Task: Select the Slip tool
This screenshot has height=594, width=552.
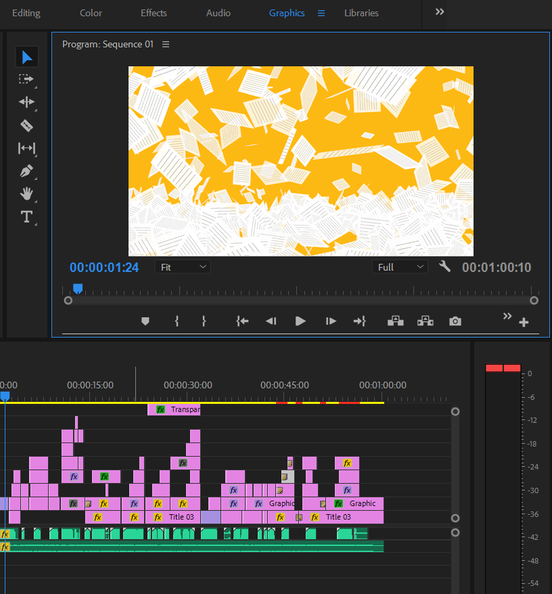Action: coord(26,148)
